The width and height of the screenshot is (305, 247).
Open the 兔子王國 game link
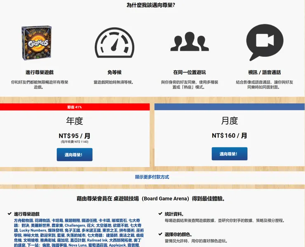click(73, 230)
